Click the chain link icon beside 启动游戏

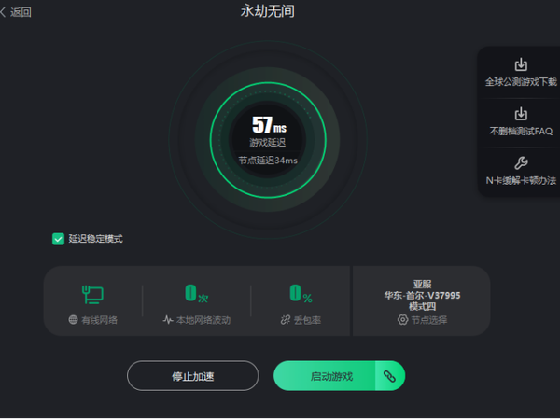tap(389, 376)
